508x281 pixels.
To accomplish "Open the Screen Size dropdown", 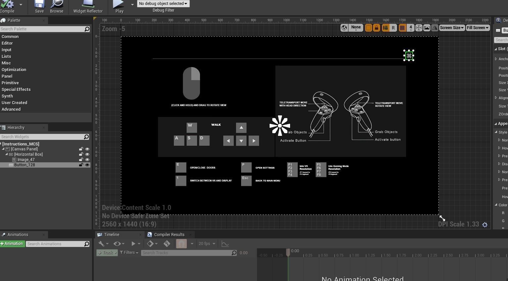I will point(452,28).
